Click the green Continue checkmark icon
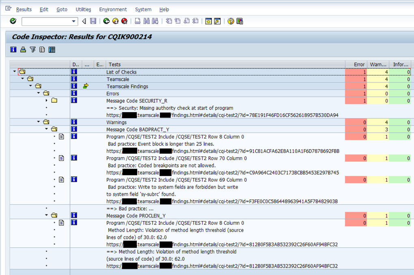The width and height of the screenshot is (414, 275). [x=12, y=21]
